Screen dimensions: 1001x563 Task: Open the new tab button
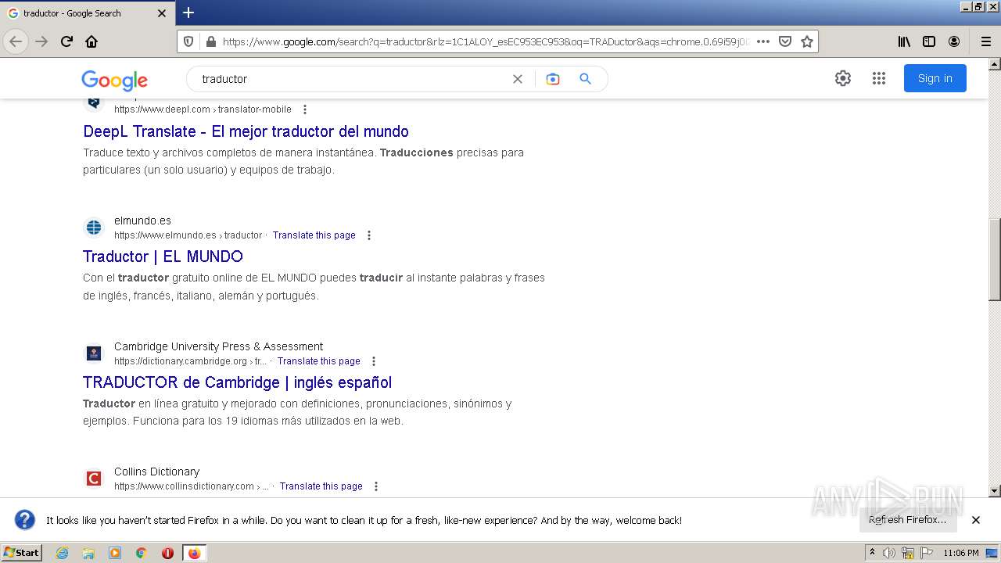188,13
